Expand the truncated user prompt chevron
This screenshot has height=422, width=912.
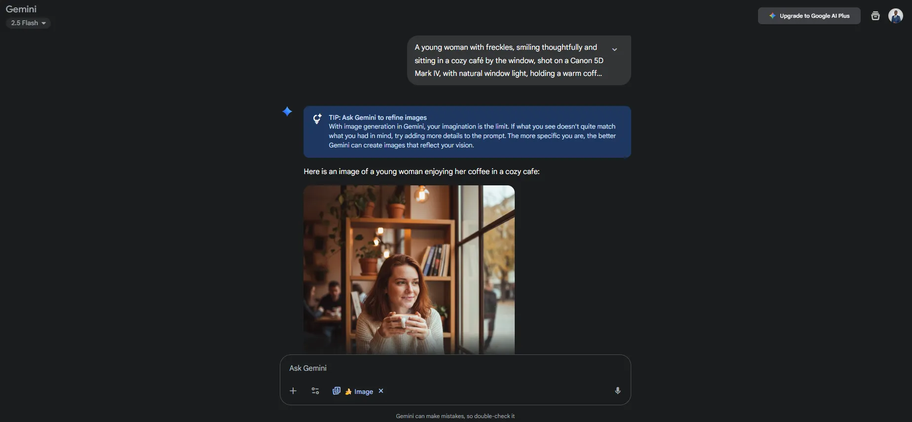pyautogui.click(x=614, y=49)
